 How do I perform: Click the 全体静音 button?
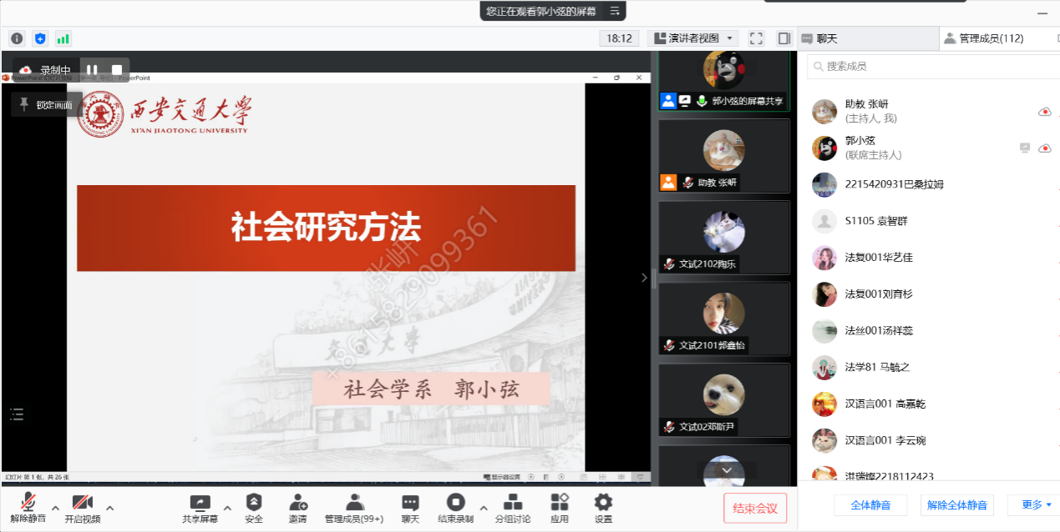pos(870,505)
